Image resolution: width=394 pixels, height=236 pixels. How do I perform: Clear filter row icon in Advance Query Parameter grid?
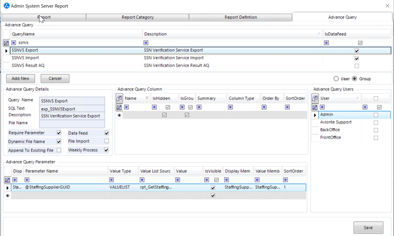(7, 180)
